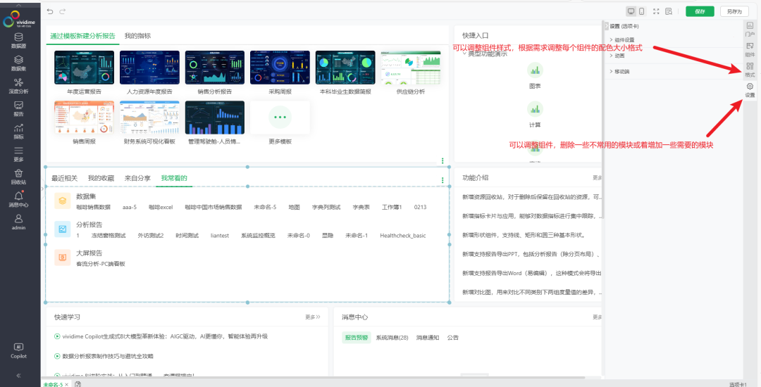Image resolution: width=761 pixels, height=387 pixels.
Task: Collapse the 设置 (选项卡) panel
Action: tap(606, 25)
